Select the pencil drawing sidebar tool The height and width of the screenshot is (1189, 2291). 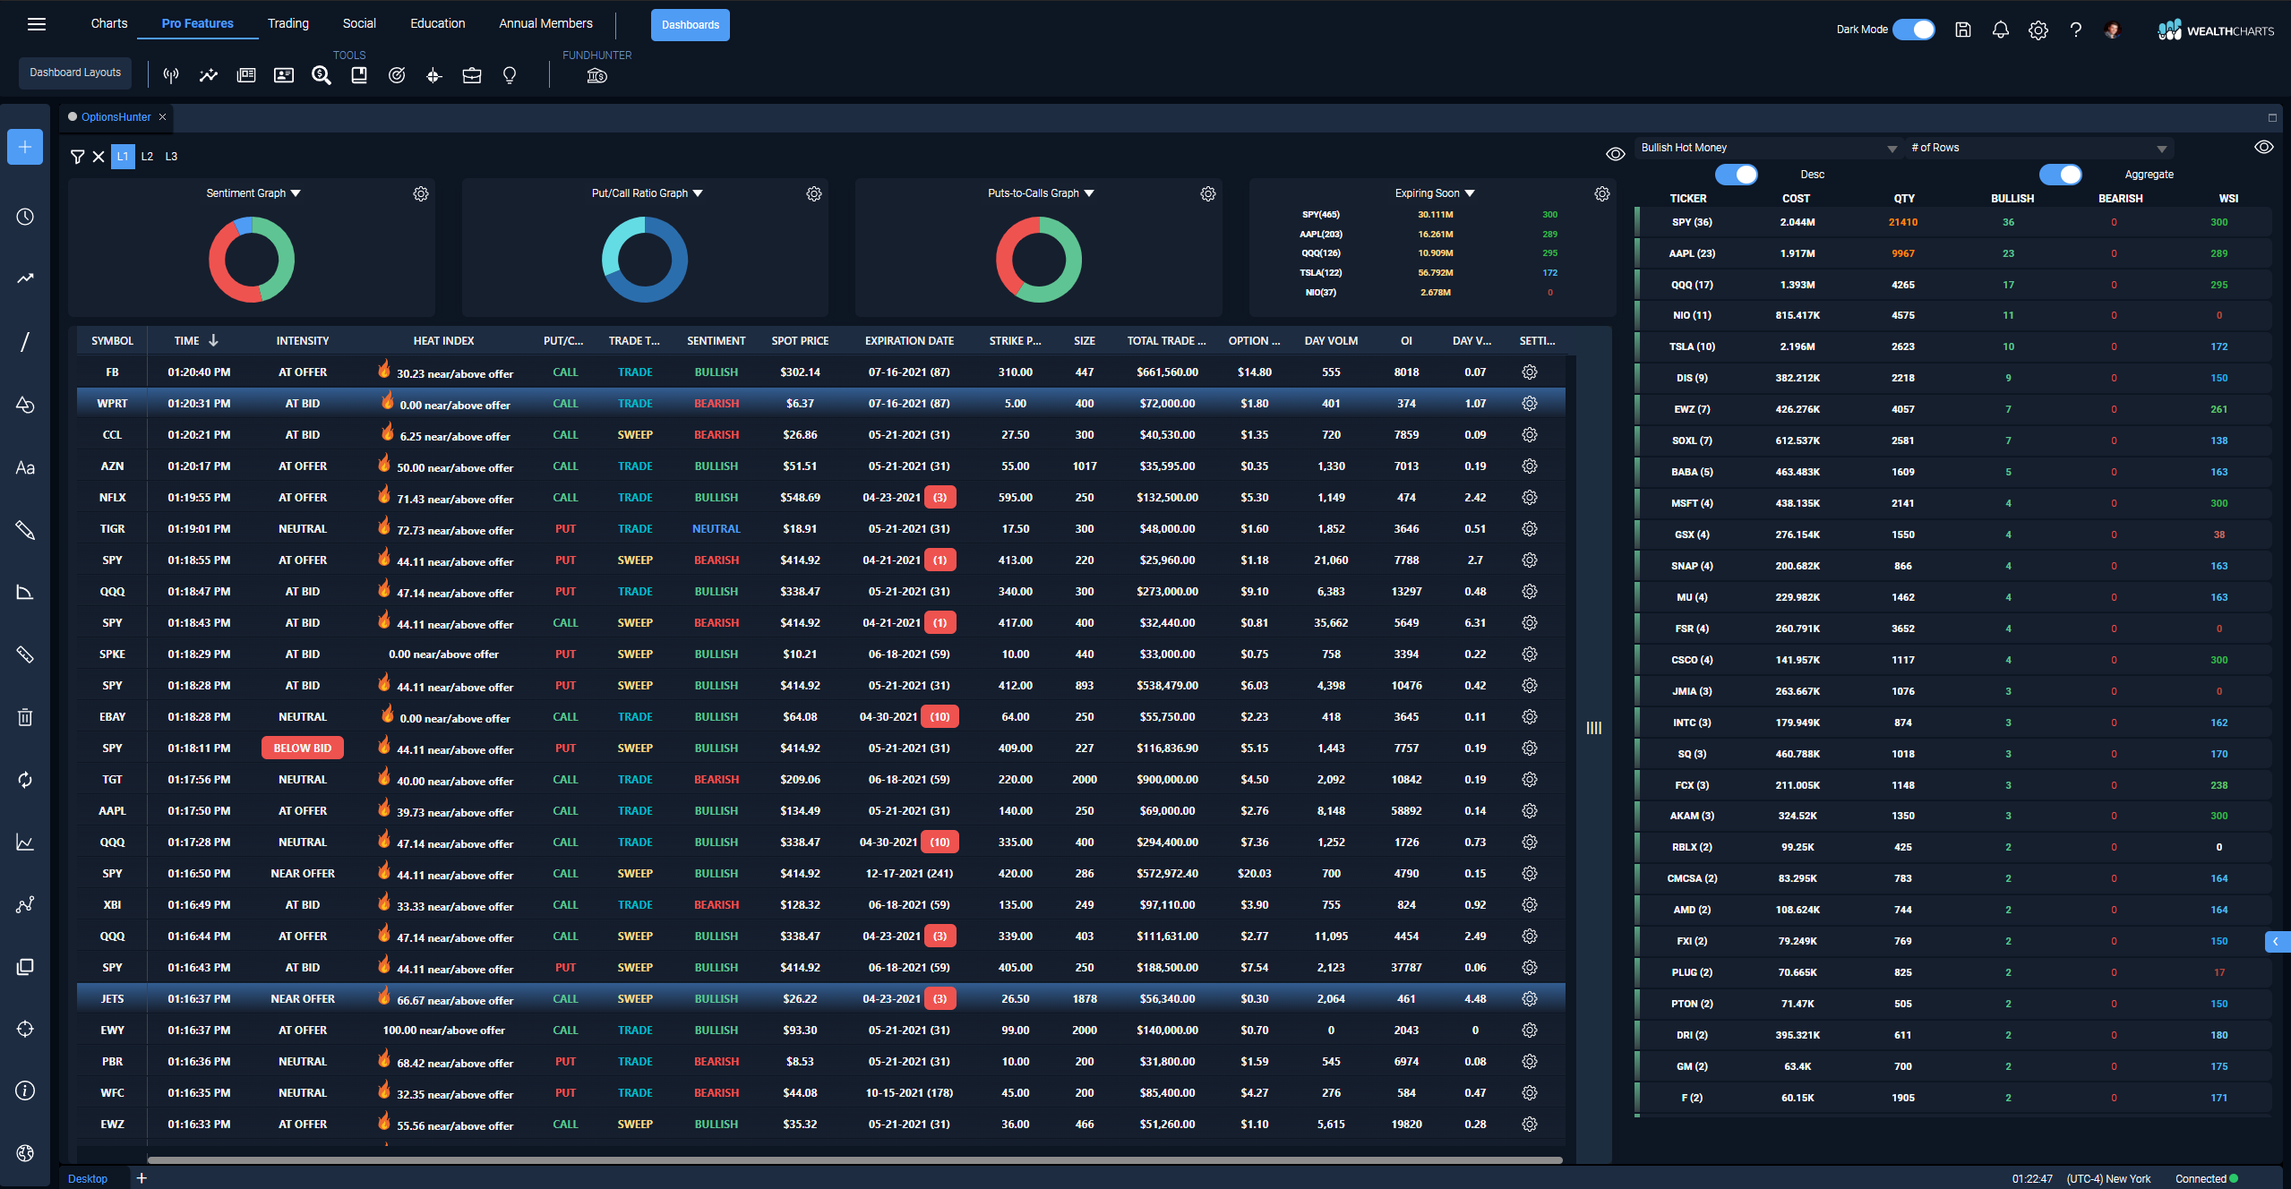point(25,530)
